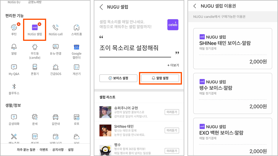The width and height of the screenshot is (278, 156).
Task: Open 스마트홈 smart home icon
Action: [x=77, y=27]
